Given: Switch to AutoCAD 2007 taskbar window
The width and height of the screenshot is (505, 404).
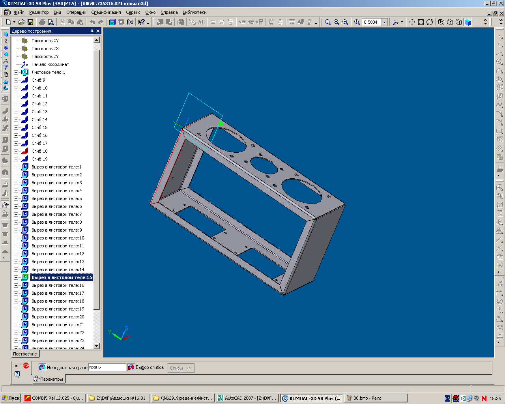Looking at the screenshot, I should 247,398.
